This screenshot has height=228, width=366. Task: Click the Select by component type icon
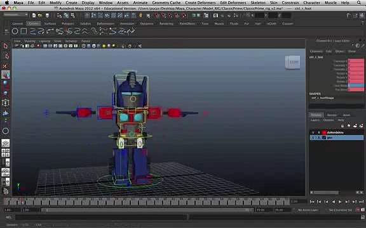(x=73, y=16)
